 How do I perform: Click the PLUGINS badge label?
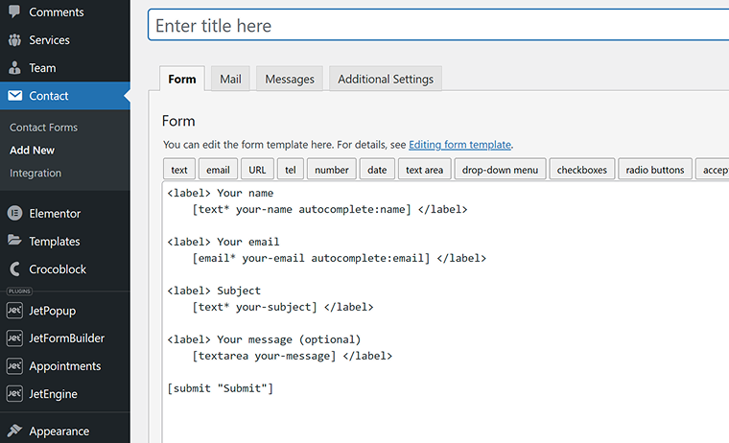pos(19,291)
